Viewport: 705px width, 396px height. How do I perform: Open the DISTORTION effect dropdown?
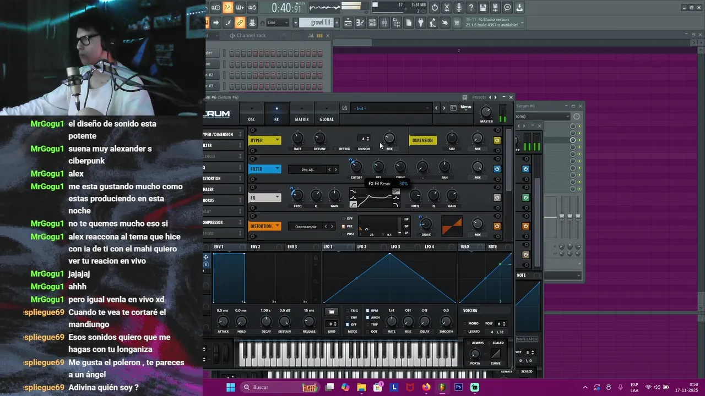coord(265,226)
